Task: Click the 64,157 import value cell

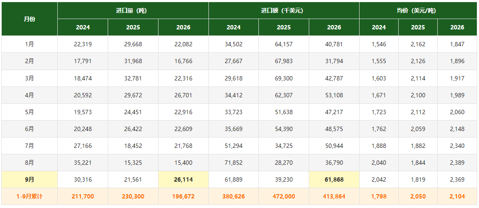Action: click(284, 44)
